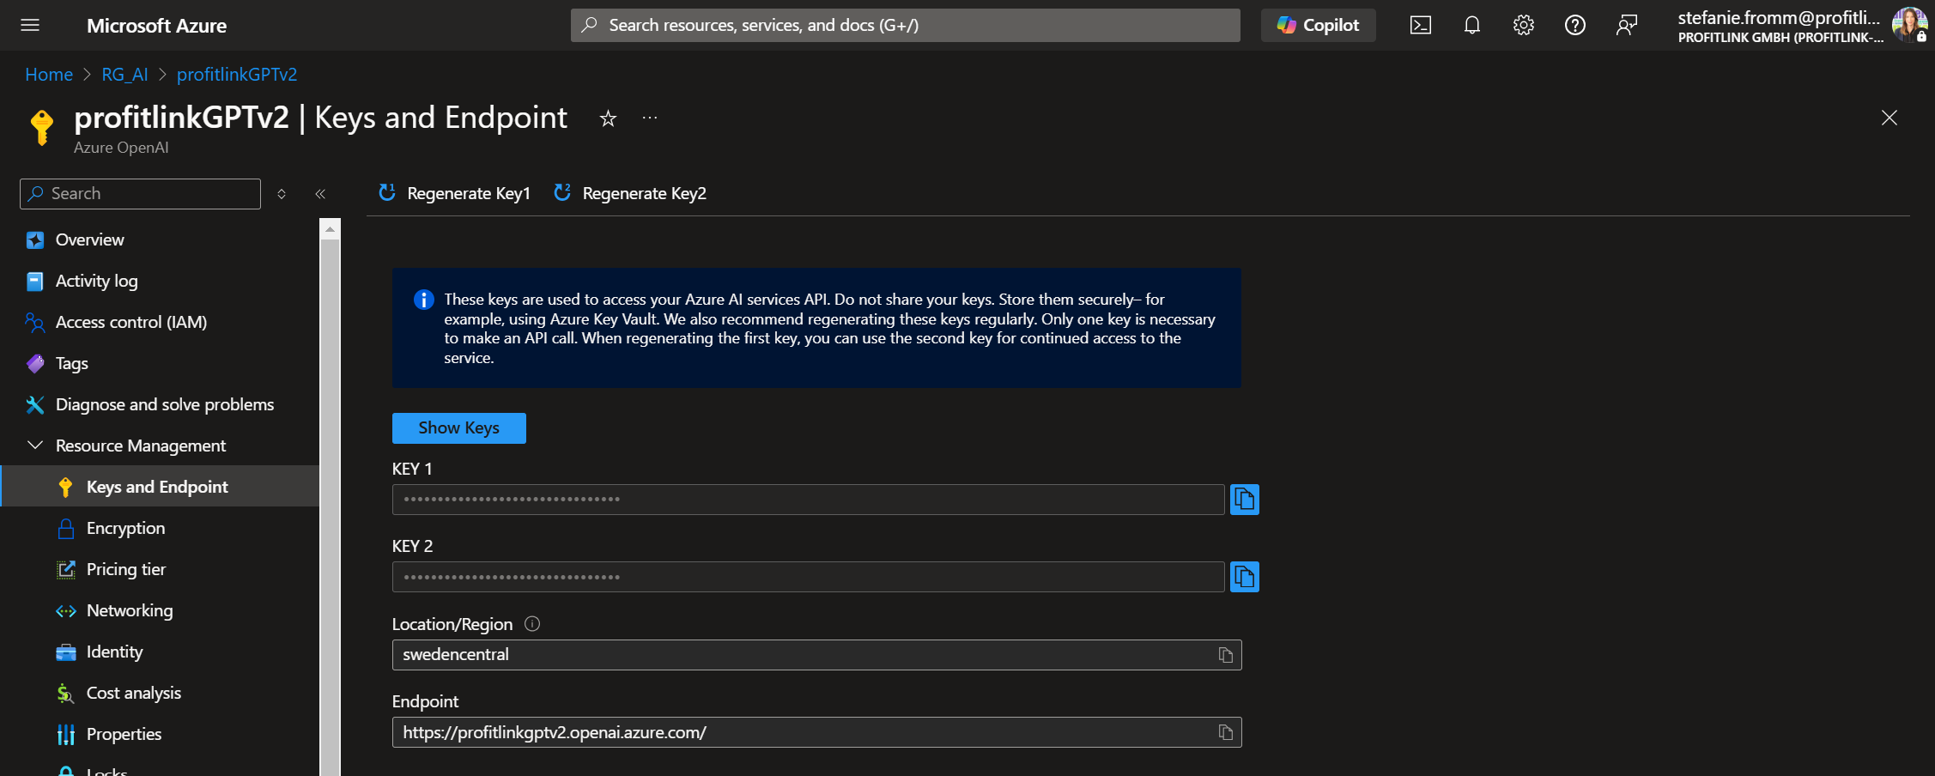Open the notifications bell
This screenshot has width=1935, height=776.
click(1472, 25)
